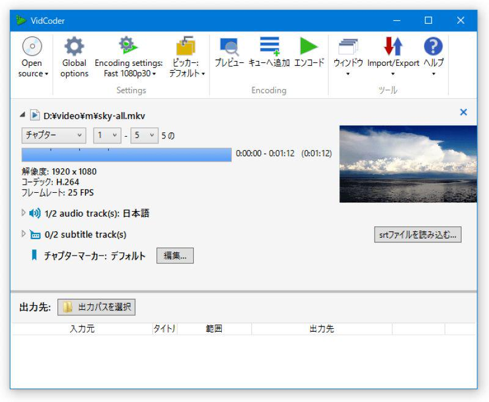Start encoding with the エンコード icon
Screen dimensions: 489x402
tap(309, 55)
